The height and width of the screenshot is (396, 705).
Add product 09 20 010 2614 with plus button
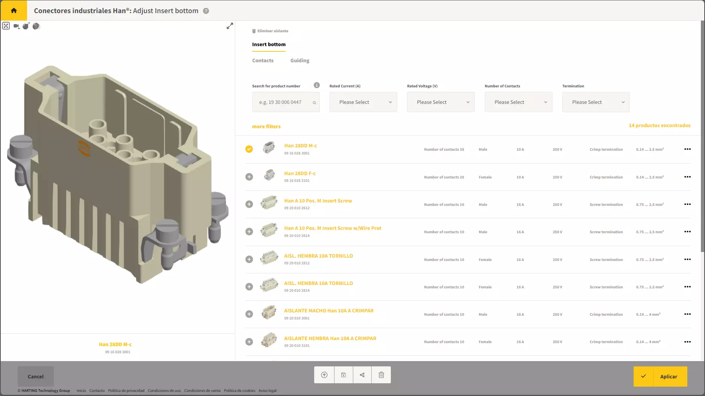249,232
